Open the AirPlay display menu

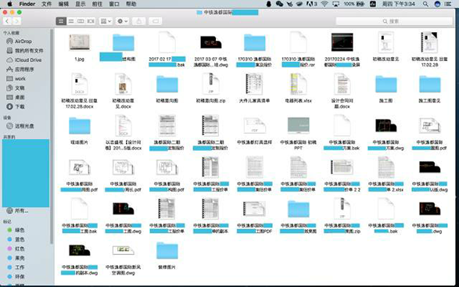335,4
